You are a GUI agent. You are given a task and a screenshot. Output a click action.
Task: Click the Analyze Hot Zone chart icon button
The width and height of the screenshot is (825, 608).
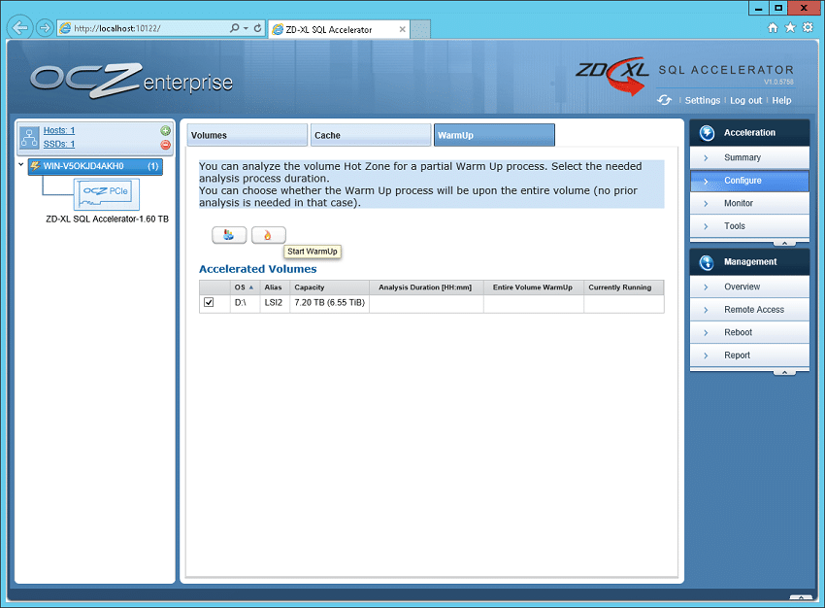pyautogui.click(x=229, y=235)
